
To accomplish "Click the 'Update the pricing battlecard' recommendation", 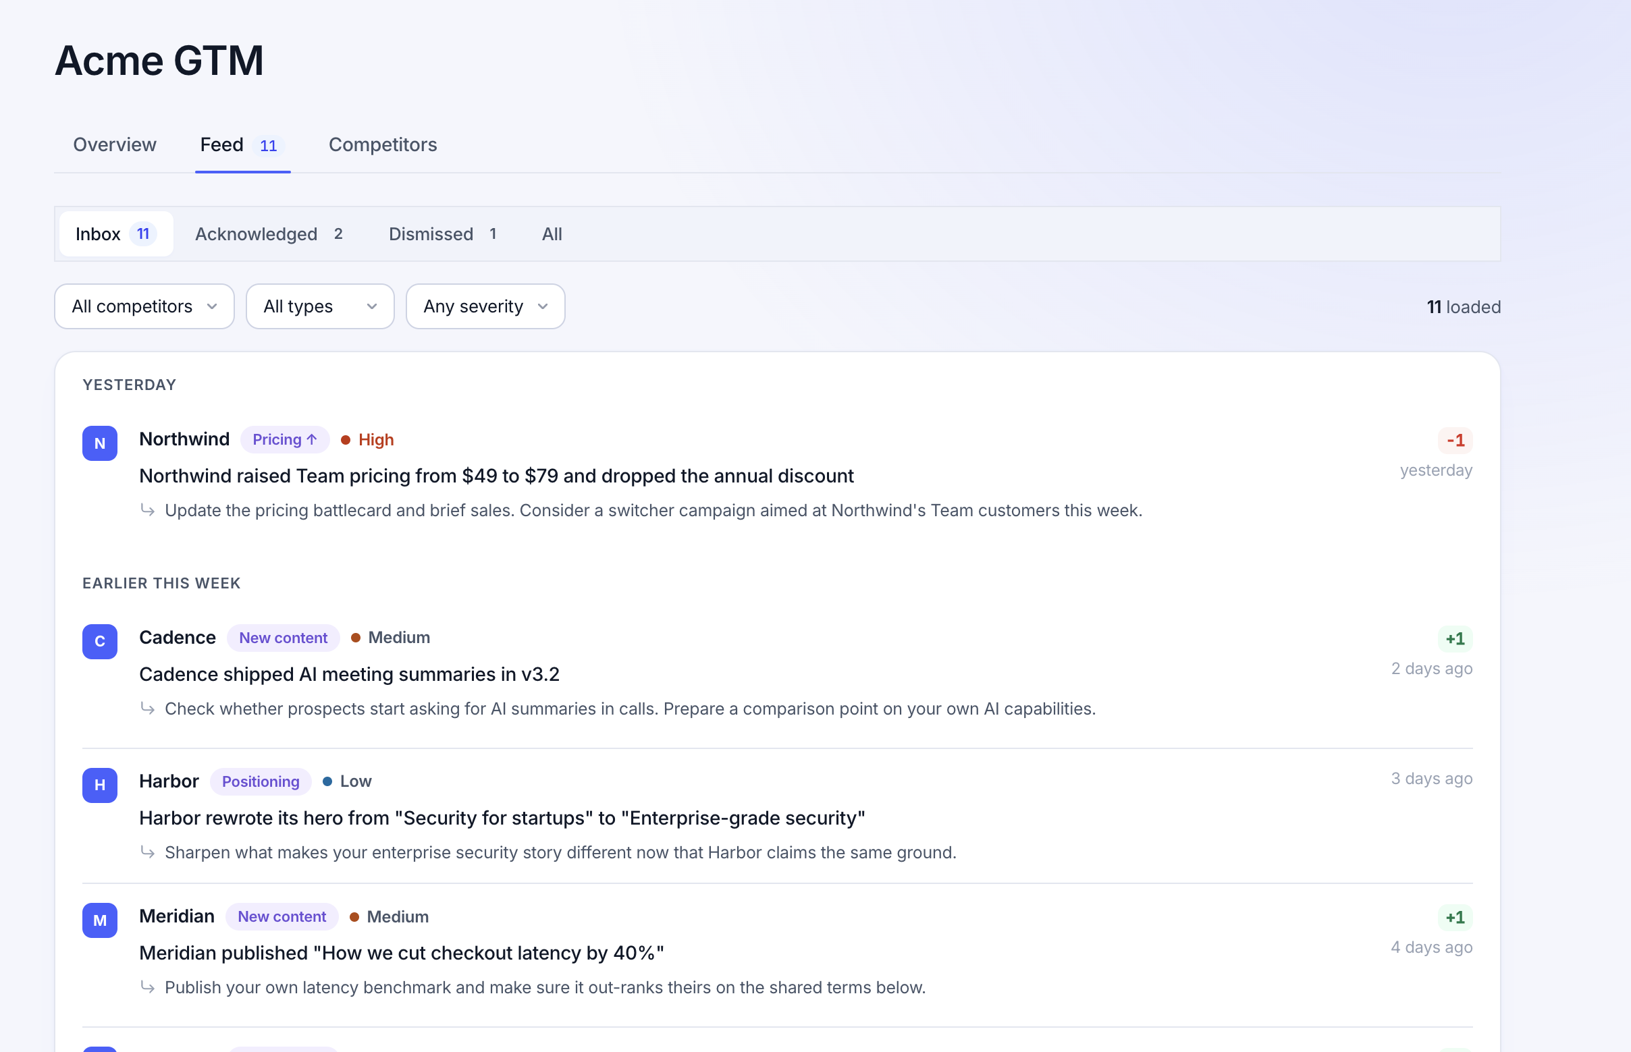I will pos(653,510).
